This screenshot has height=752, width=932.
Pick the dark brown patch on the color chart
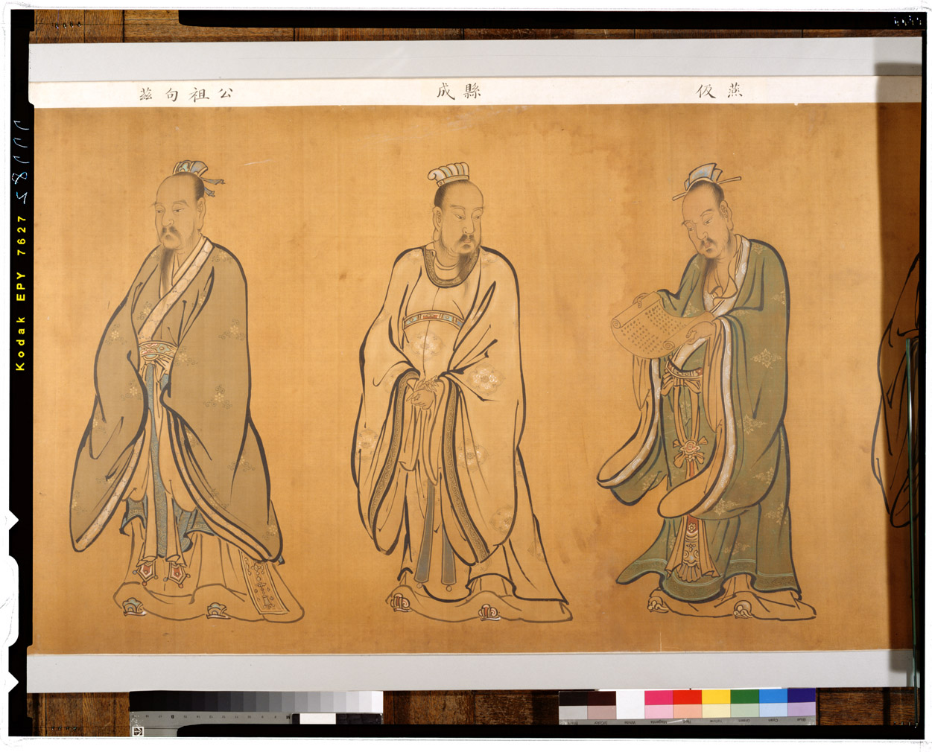pyautogui.click(x=601, y=698)
